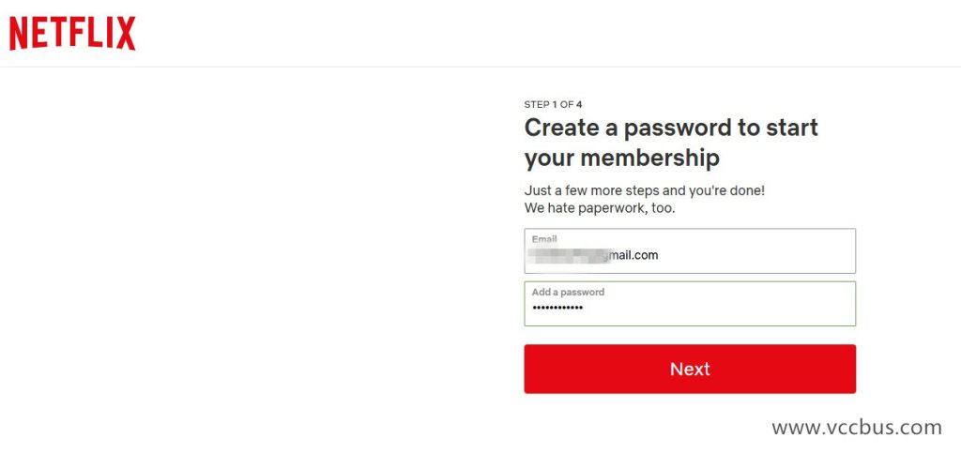This screenshot has height=453, width=961.
Task: Click the letter N in the Netflix logo
Action: click(19, 34)
